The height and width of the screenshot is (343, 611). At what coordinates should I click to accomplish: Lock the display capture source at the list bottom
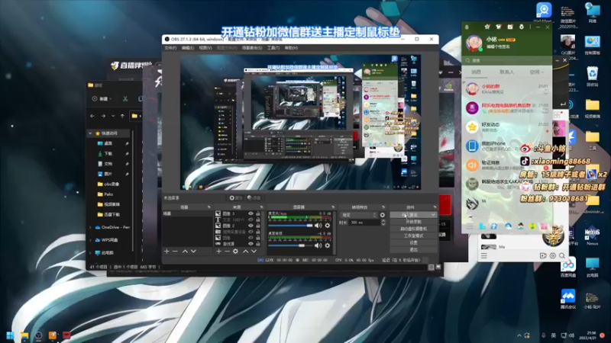coord(258,244)
